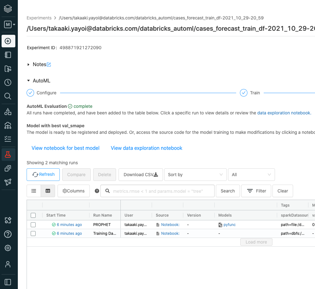Image resolution: width=315 pixels, height=289 pixels.
Task: Expand the Notes section
Action: pos(28,64)
